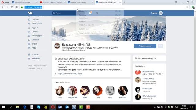Open the Реклама footer link

tap(32, 68)
